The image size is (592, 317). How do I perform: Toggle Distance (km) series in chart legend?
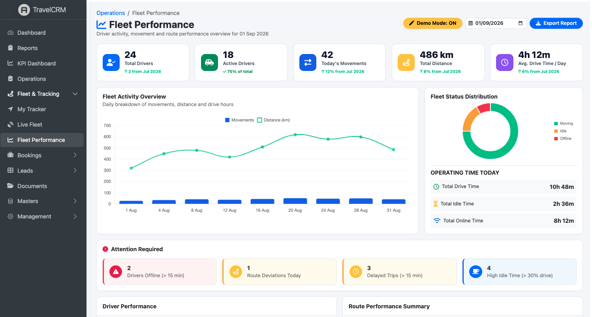point(273,120)
